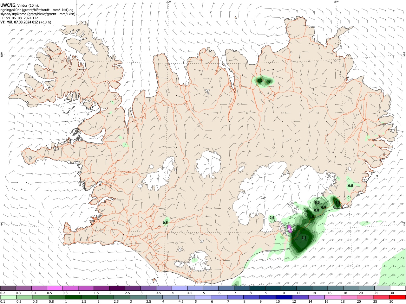Click the 0.6 precipitation value on the map
The image size is (406, 304).
317,202
